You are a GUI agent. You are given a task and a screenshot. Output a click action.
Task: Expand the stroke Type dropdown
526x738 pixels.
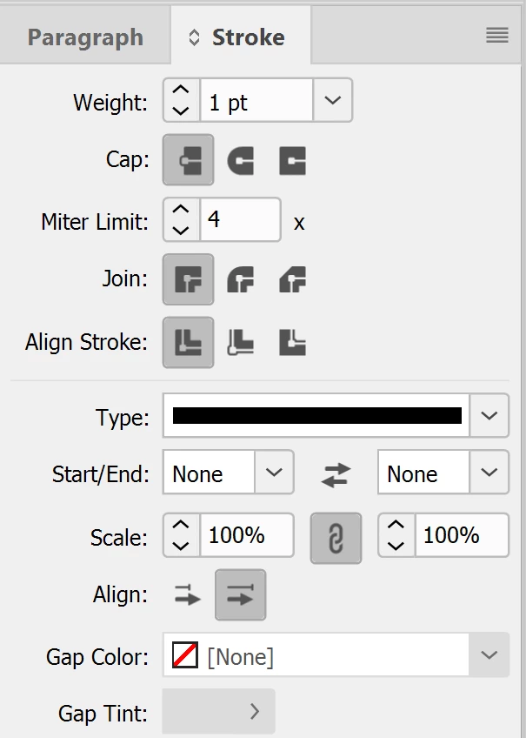(x=489, y=416)
